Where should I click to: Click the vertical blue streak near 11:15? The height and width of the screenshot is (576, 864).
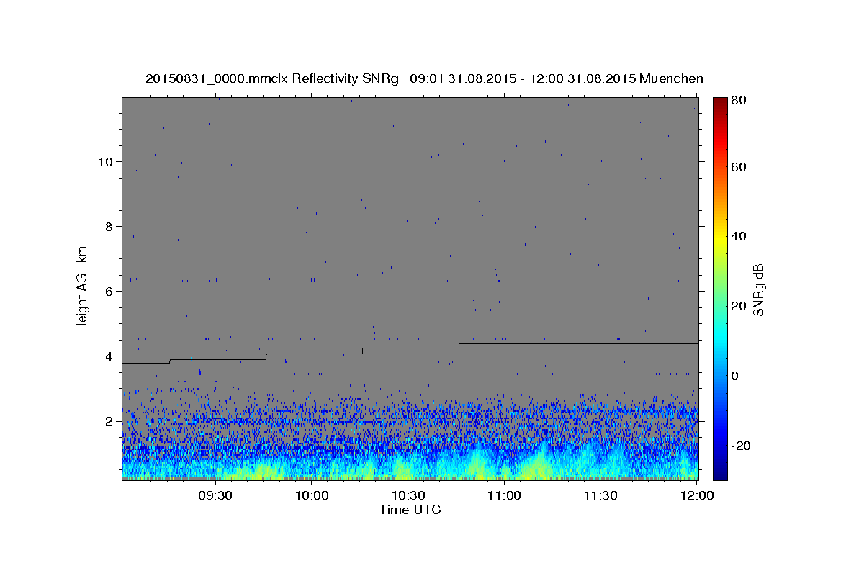pyautogui.click(x=549, y=245)
